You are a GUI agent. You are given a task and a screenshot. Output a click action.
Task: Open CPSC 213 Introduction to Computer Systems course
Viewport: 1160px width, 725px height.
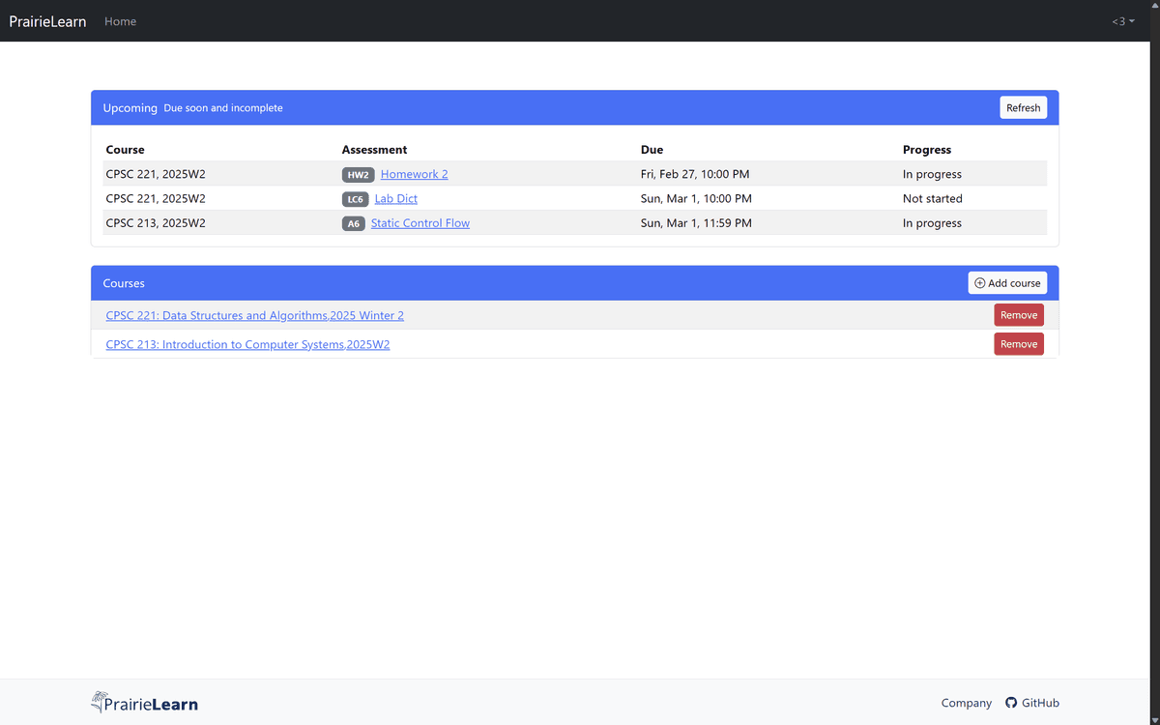[247, 344]
